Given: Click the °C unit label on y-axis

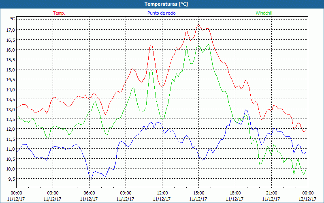Looking at the screenshot, I should tap(13, 19).
